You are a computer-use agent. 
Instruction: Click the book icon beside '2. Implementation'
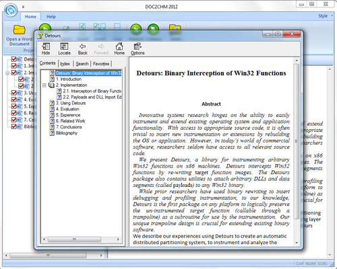[x=52, y=85]
